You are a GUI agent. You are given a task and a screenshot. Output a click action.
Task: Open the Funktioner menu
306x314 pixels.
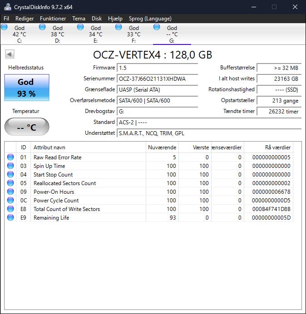tap(53, 19)
